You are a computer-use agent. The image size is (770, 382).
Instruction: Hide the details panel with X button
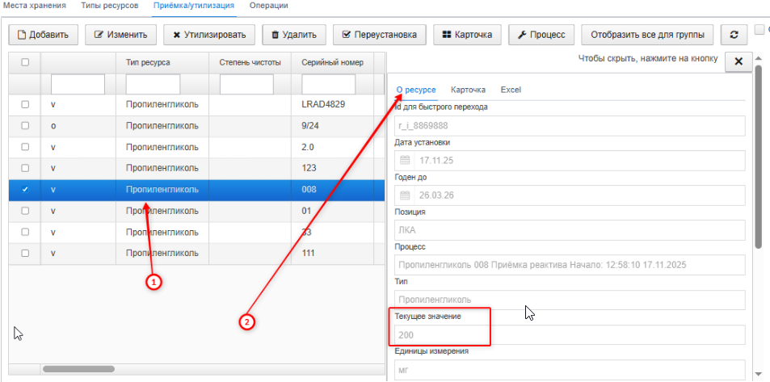point(738,62)
